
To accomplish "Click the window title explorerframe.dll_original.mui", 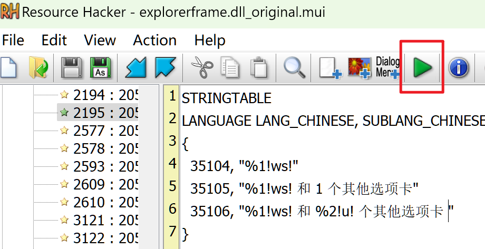I will (x=232, y=12).
